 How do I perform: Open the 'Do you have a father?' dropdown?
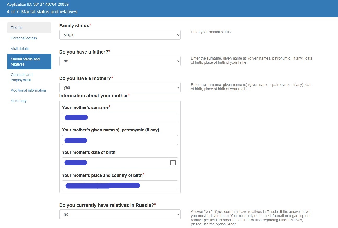tap(120, 61)
